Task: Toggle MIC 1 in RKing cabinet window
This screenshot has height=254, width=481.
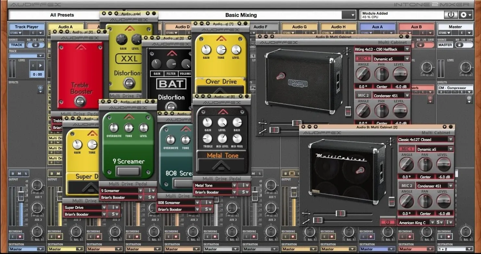Action: [x=363, y=59]
